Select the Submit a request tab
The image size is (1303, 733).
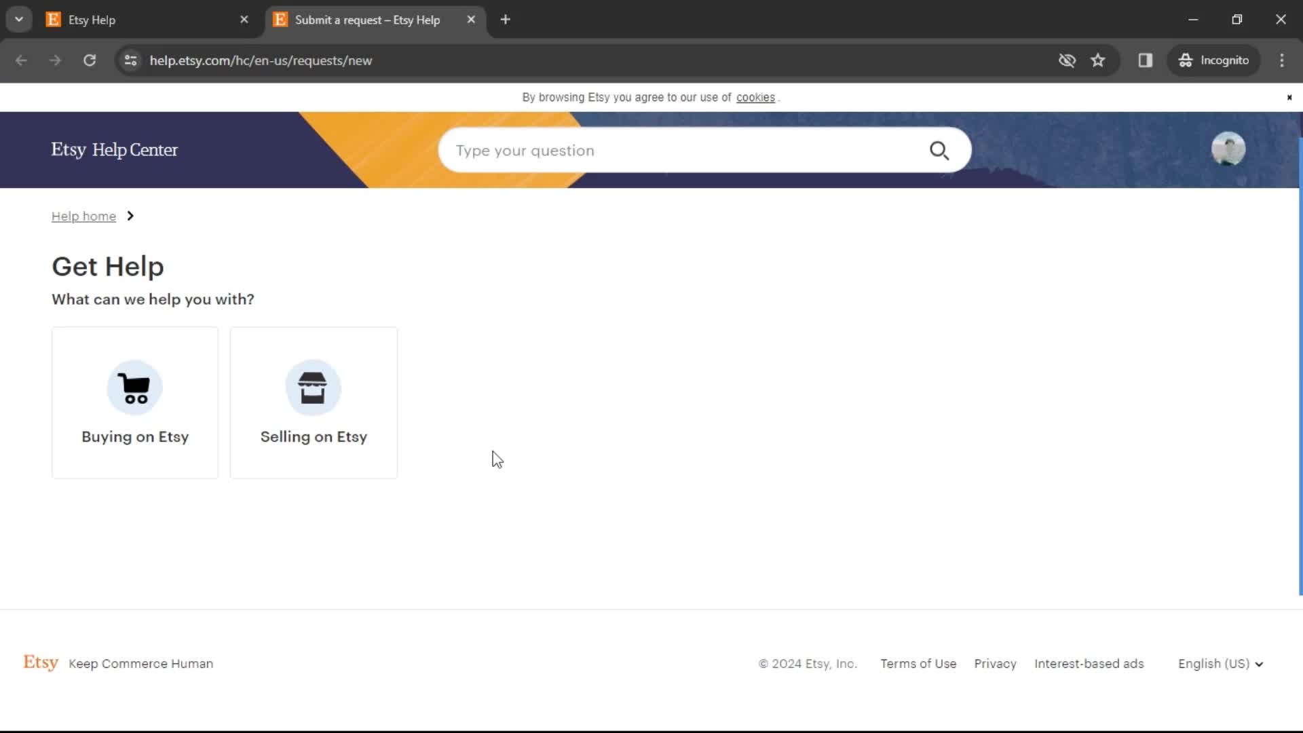375,20
